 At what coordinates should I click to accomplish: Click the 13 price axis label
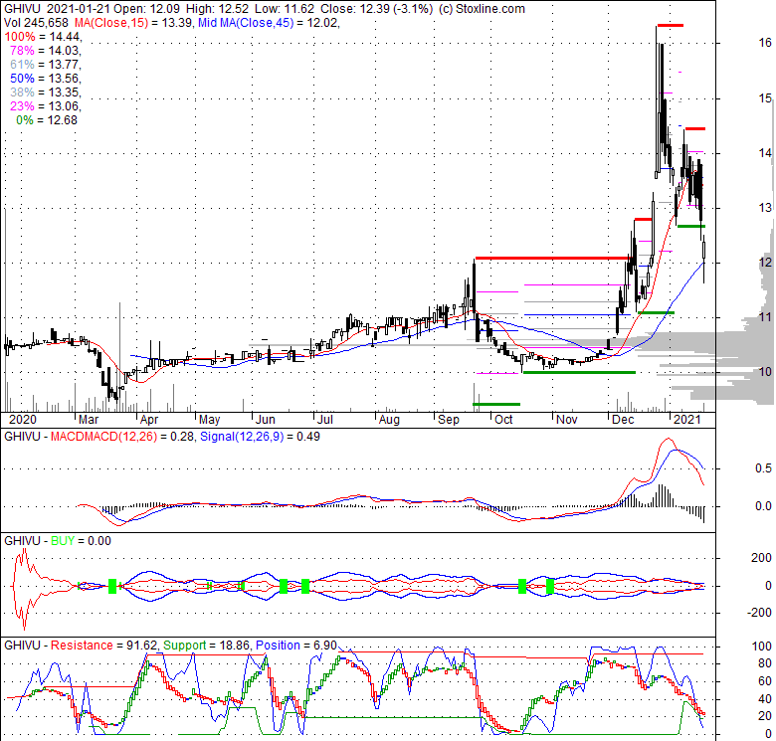tap(765, 208)
